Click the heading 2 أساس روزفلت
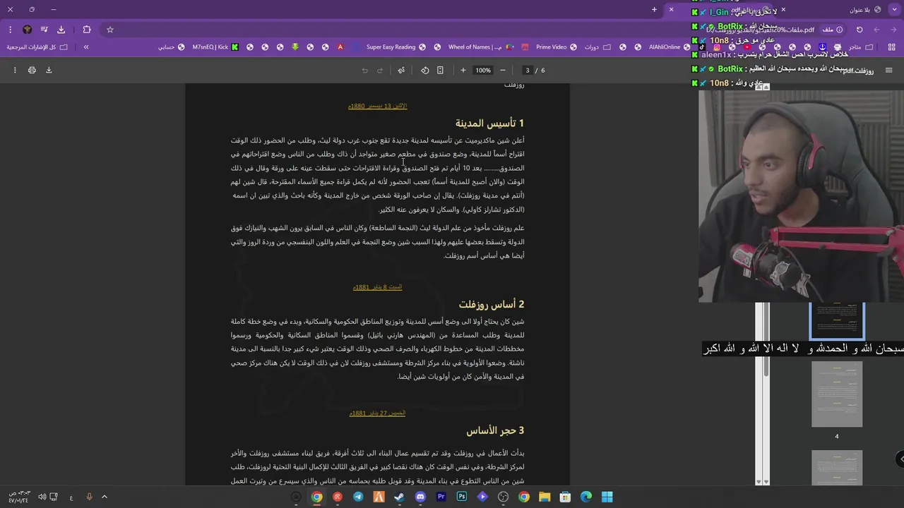Viewport: 904px width, 508px height. pyautogui.click(x=492, y=304)
